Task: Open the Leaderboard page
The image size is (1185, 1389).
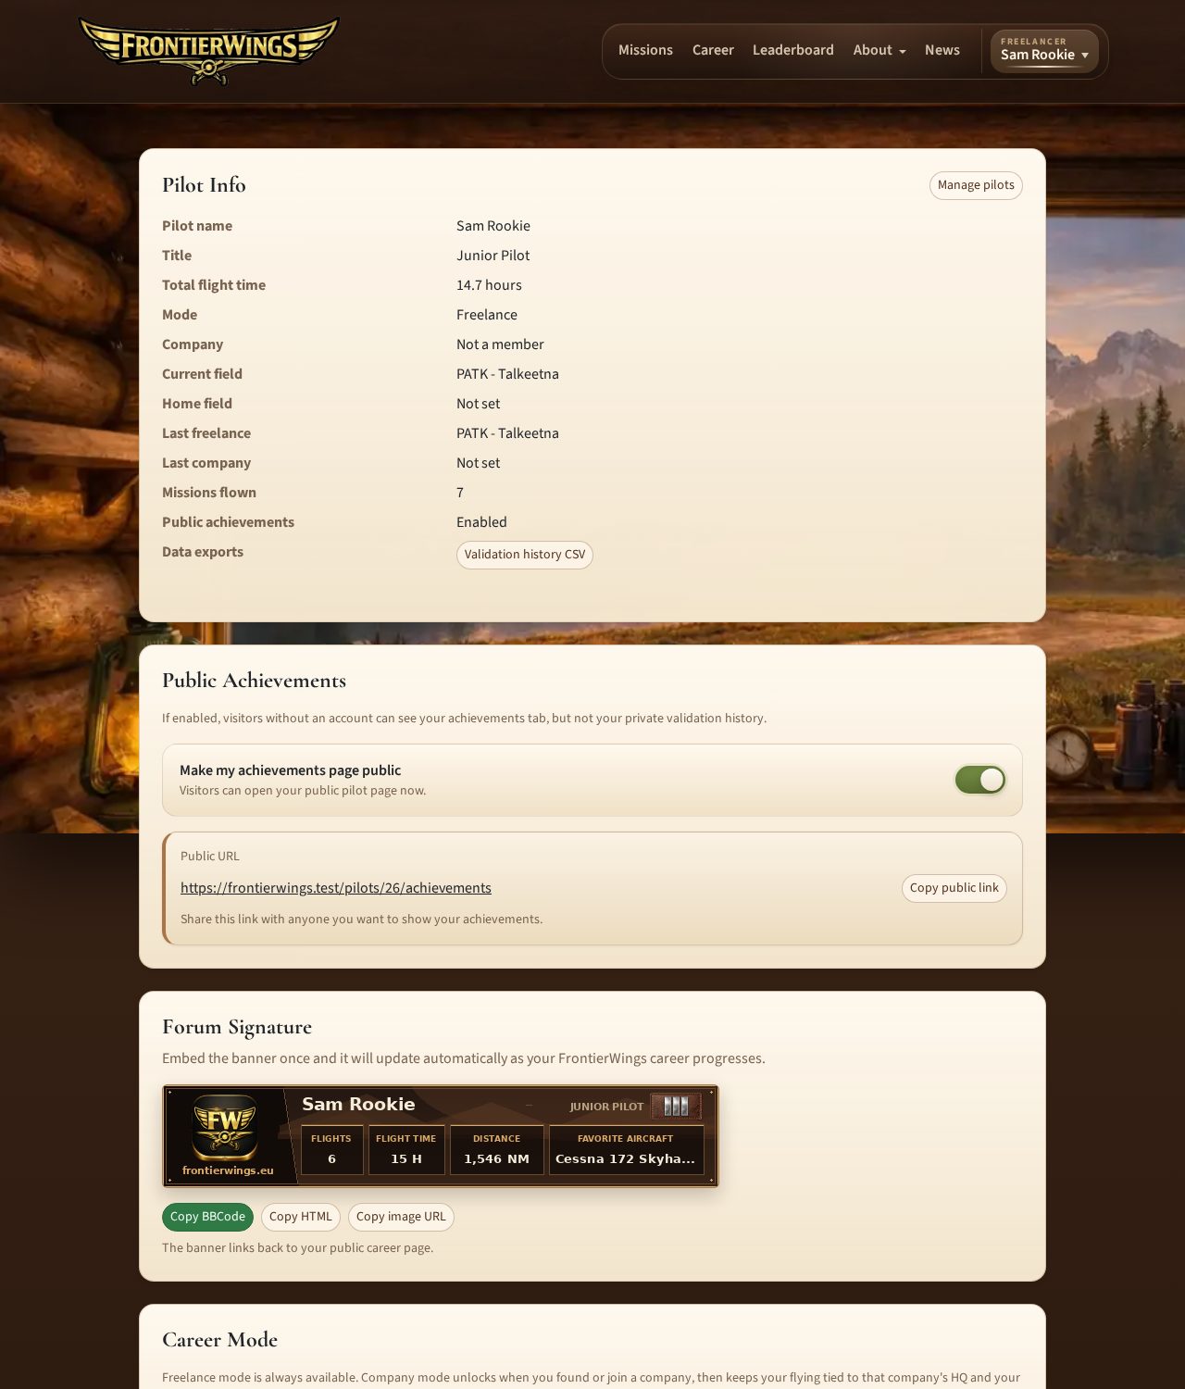Action: (x=792, y=50)
